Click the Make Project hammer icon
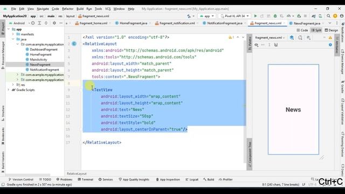This screenshot has width=345, height=194. tap(189, 16)
